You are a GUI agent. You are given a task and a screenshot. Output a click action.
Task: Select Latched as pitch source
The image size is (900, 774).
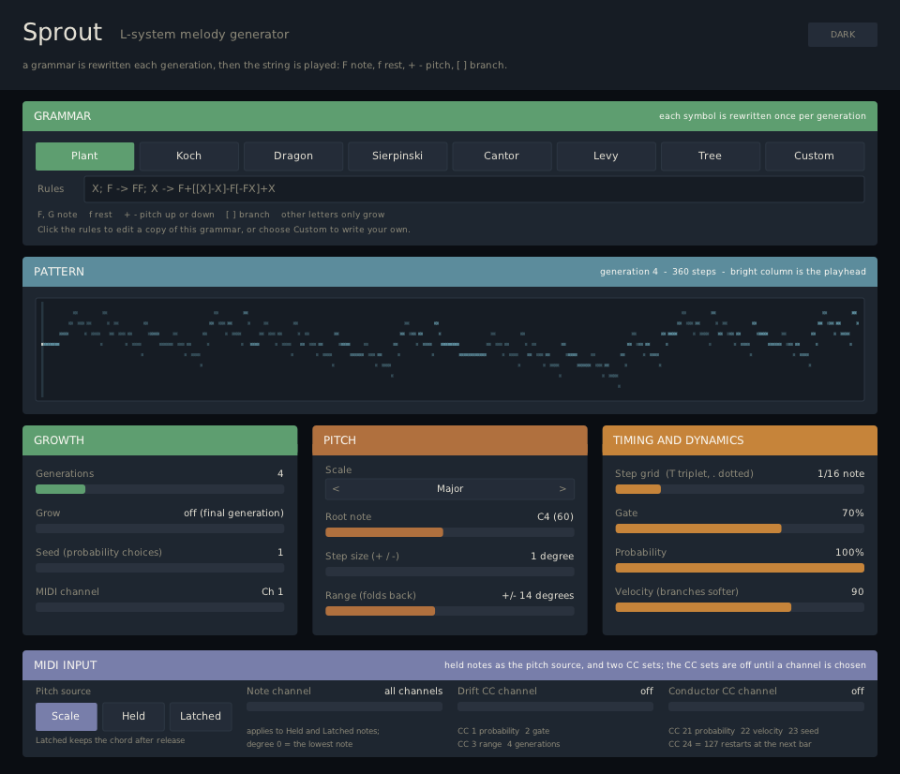[x=201, y=717]
